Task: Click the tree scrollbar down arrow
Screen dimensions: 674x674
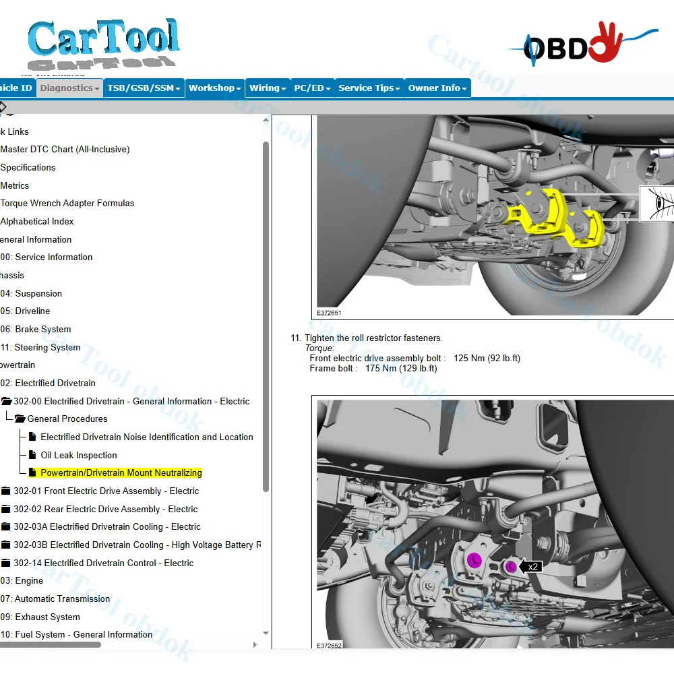Action: (x=266, y=633)
